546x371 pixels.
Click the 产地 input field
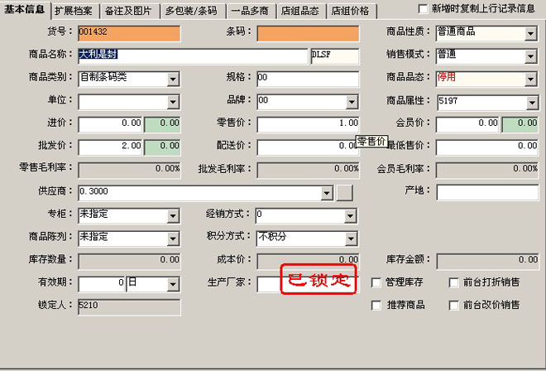click(487, 192)
